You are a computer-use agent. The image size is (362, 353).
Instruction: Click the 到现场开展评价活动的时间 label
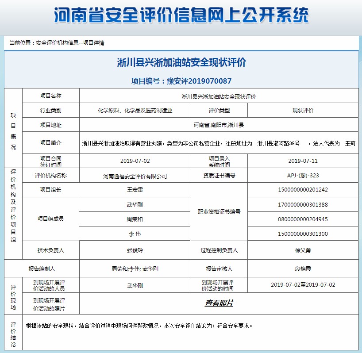point(217,285)
